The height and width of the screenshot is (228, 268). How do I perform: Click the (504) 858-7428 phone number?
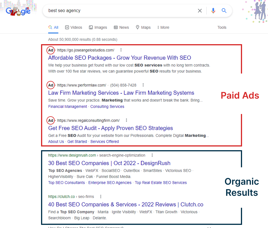[x=123, y=85]
